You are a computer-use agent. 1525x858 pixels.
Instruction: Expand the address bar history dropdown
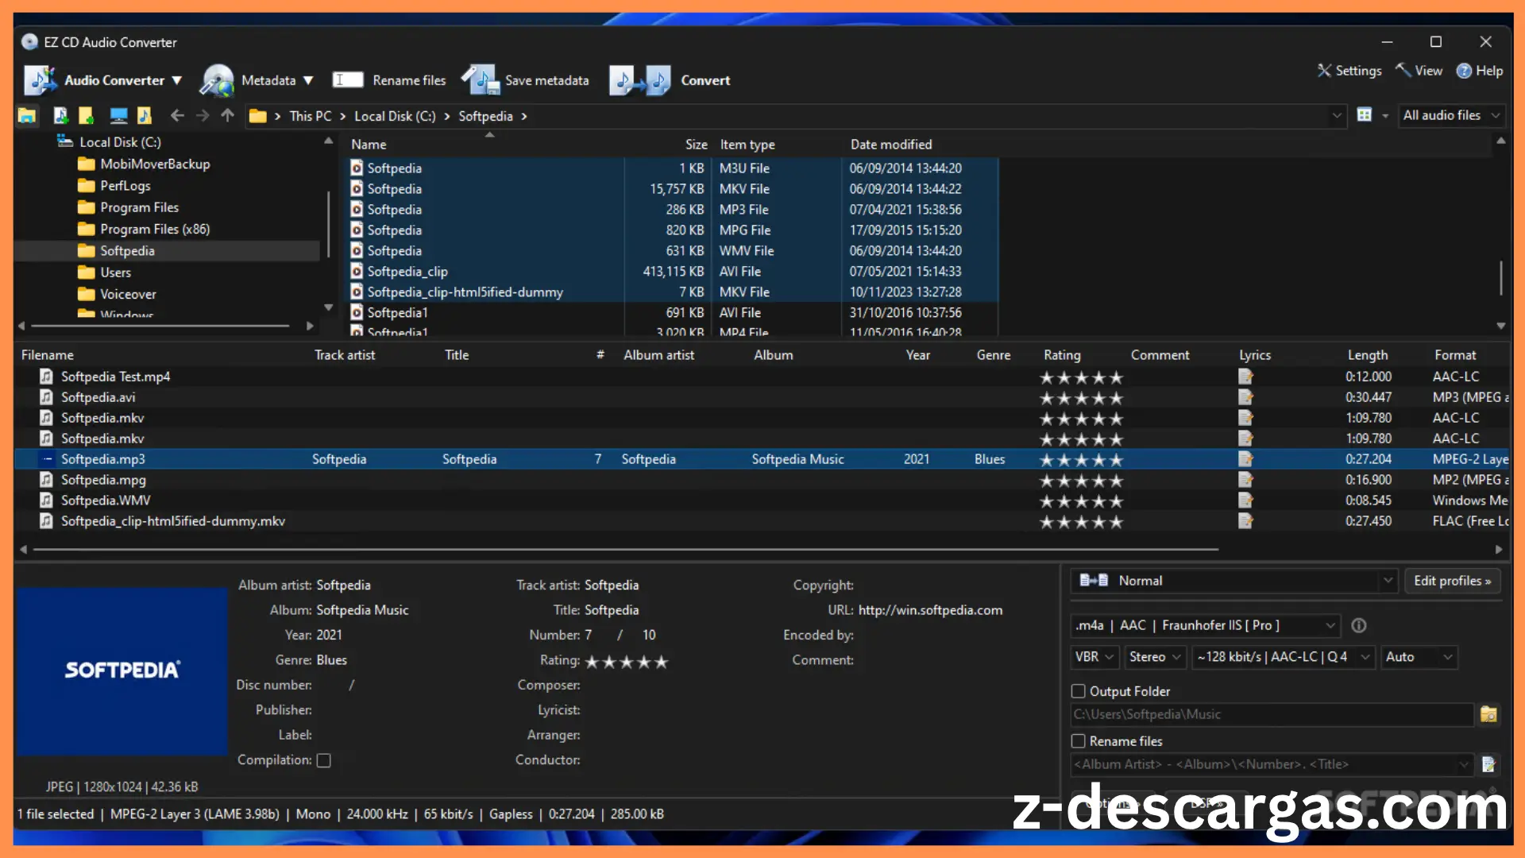tap(1337, 116)
